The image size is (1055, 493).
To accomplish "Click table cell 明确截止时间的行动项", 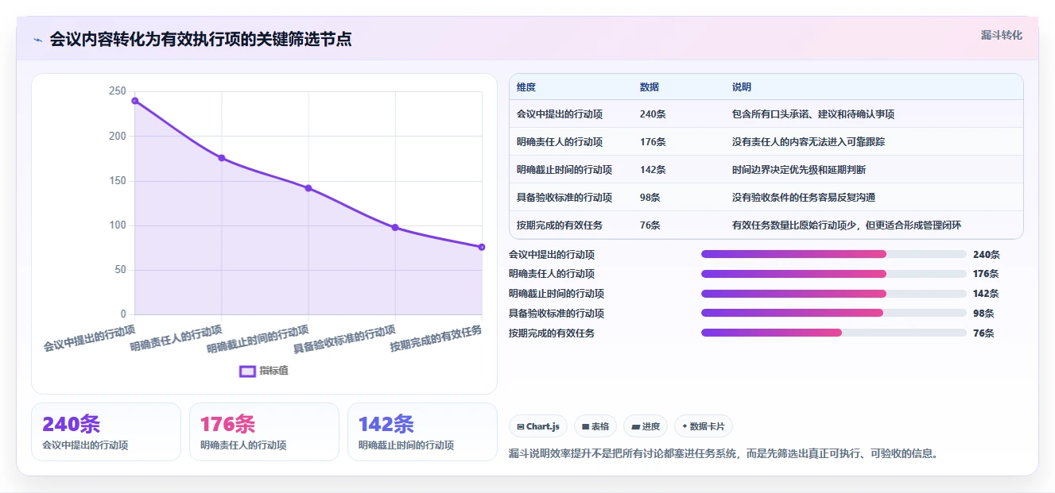I will click(564, 170).
